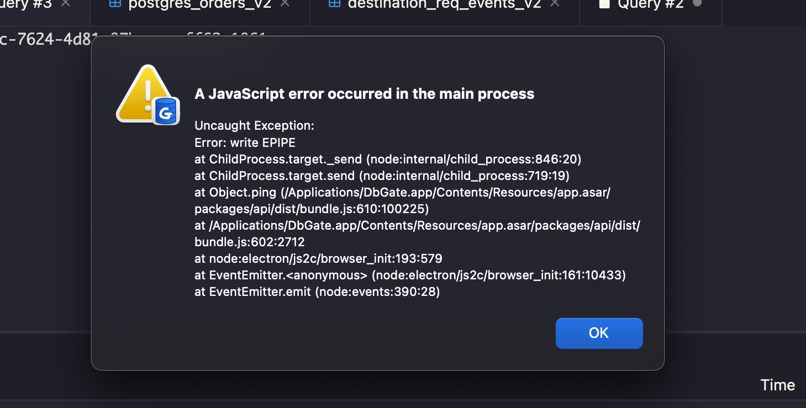Screen dimensions: 806x408
Task: Close the destination_req_events_v2 tab
Action: (554, 3)
